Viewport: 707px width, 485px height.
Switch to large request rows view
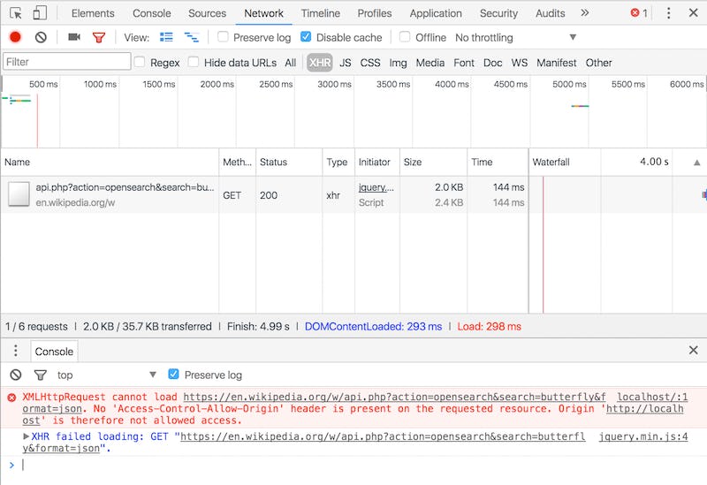click(x=166, y=37)
